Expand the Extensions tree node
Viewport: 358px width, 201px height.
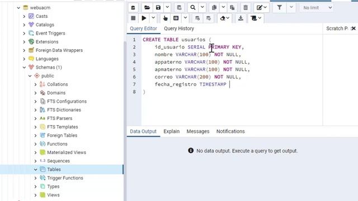[24, 42]
